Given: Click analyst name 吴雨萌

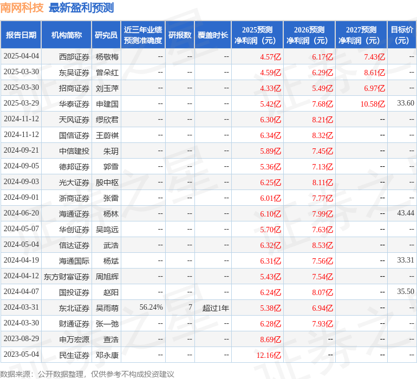Looking at the screenshot, I should (107, 308).
